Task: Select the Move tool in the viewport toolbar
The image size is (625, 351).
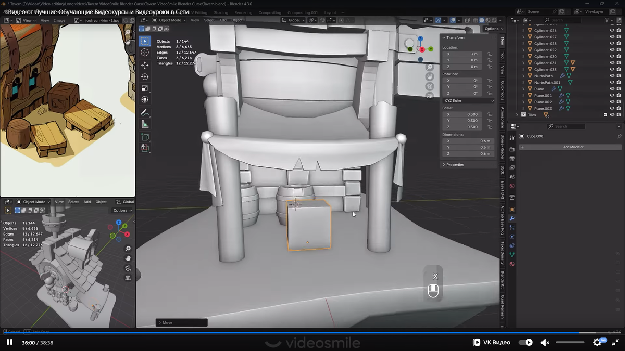Action: pyautogui.click(x=145, y=65)
